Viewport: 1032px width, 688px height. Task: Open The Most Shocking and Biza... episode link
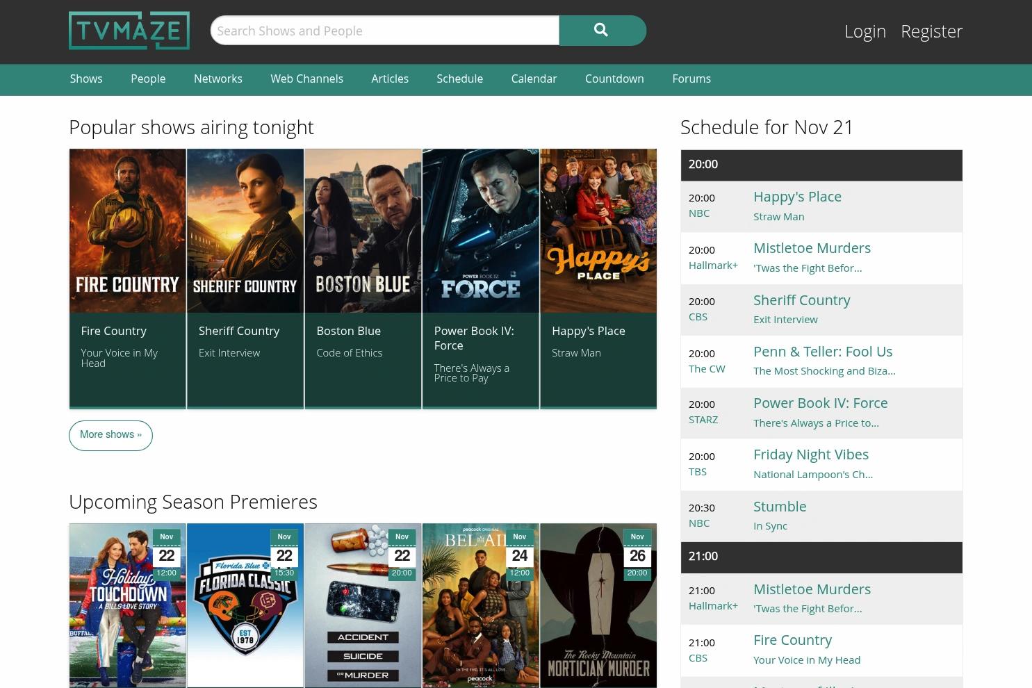[x=824, y=371]
